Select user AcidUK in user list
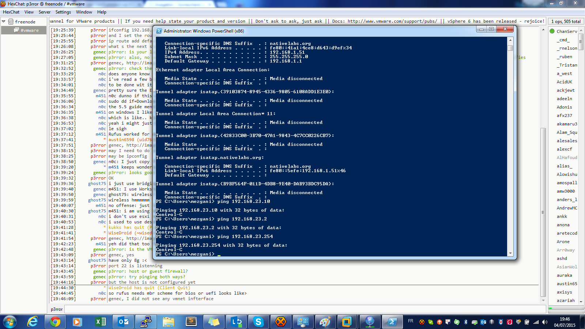585x329 pixels. (564, 82)
